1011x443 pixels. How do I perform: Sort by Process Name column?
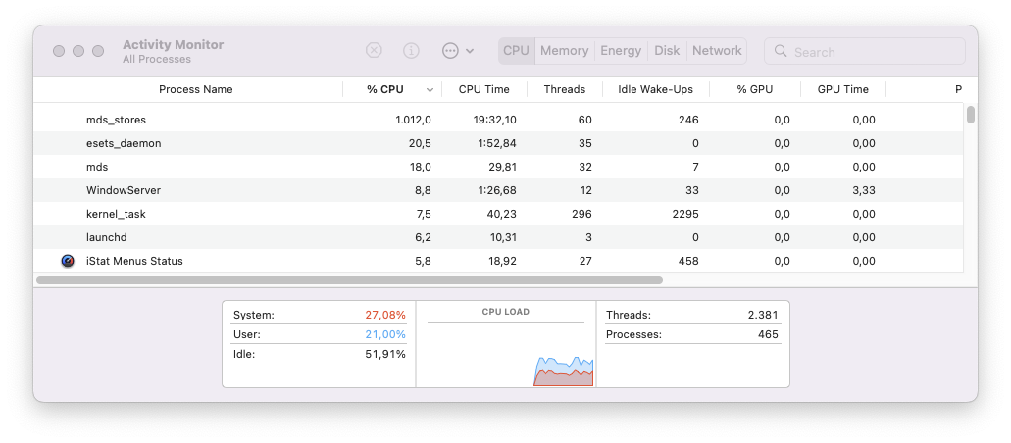196,89
